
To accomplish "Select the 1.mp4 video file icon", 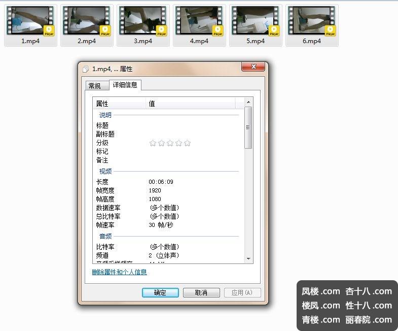I will tap(30, 21).
